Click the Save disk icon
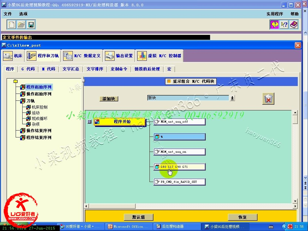Screen dimensions: 308x231 (31, 25)
